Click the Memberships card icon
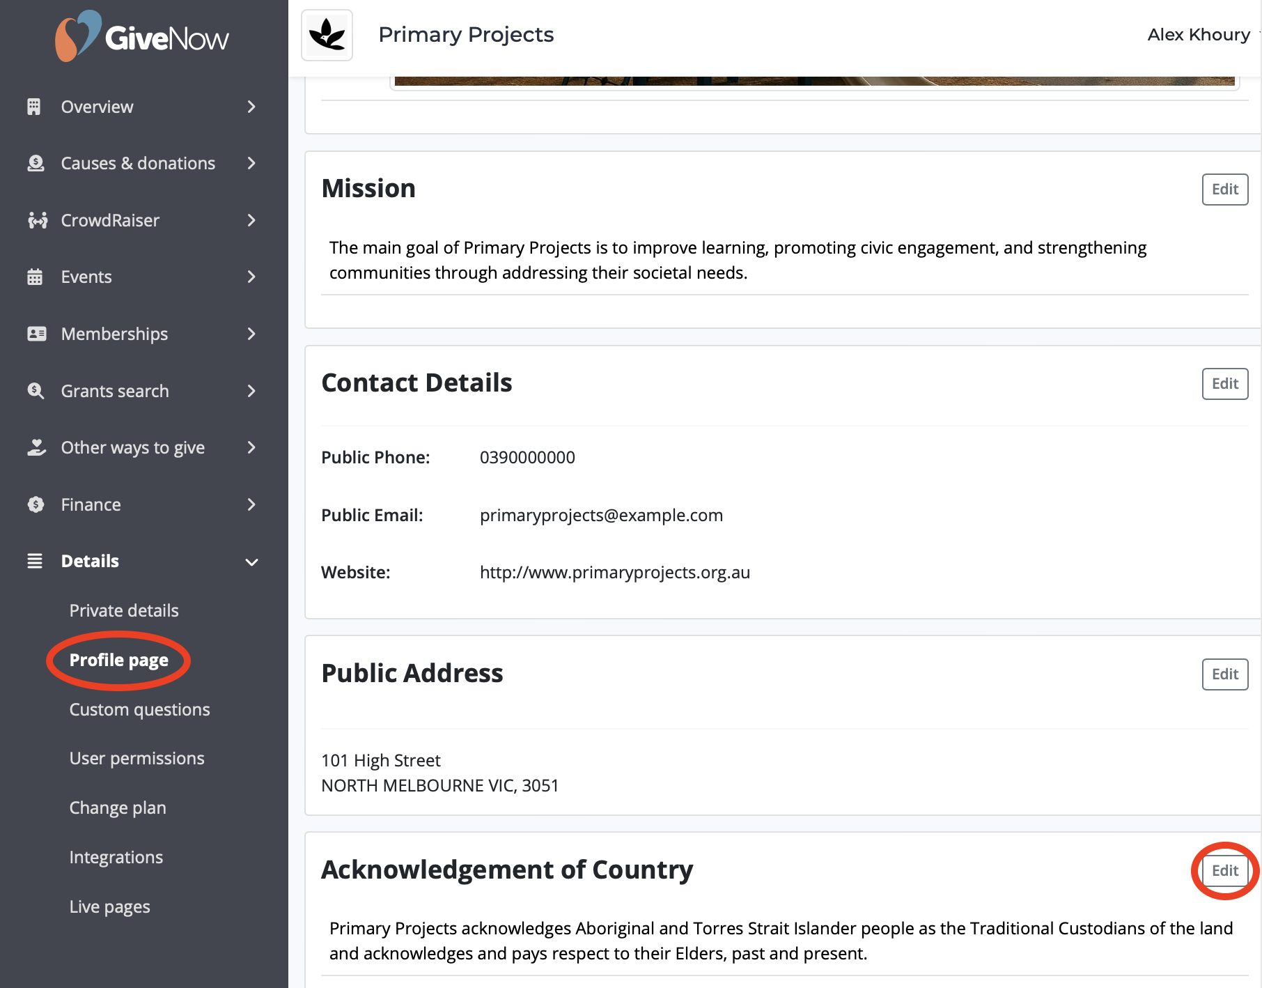 click(36, 334)
